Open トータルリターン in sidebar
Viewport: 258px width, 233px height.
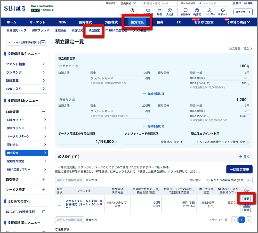27,136
